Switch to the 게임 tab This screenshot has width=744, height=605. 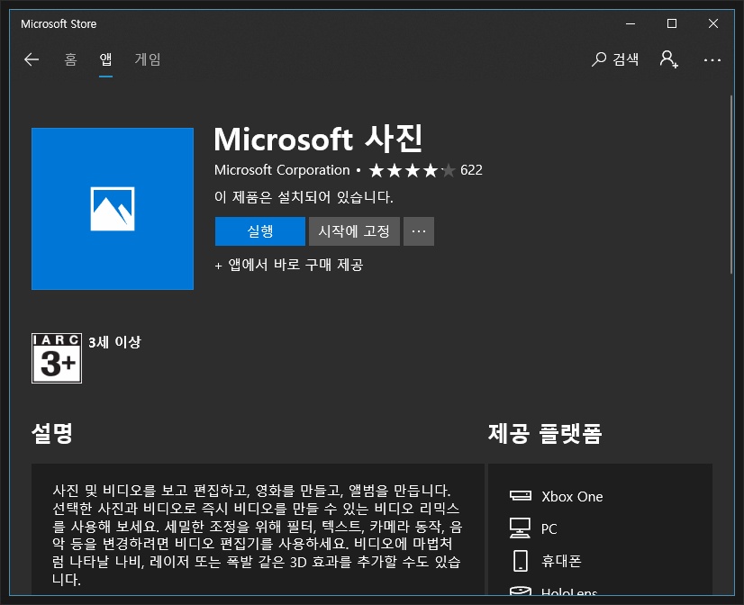coord(148,59)
